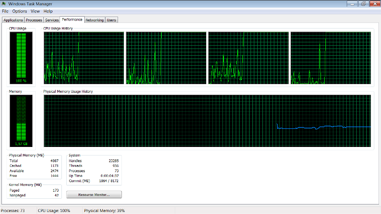The image size is (381, 214).
Task: Click the Paged label
Action: point(14,190)
